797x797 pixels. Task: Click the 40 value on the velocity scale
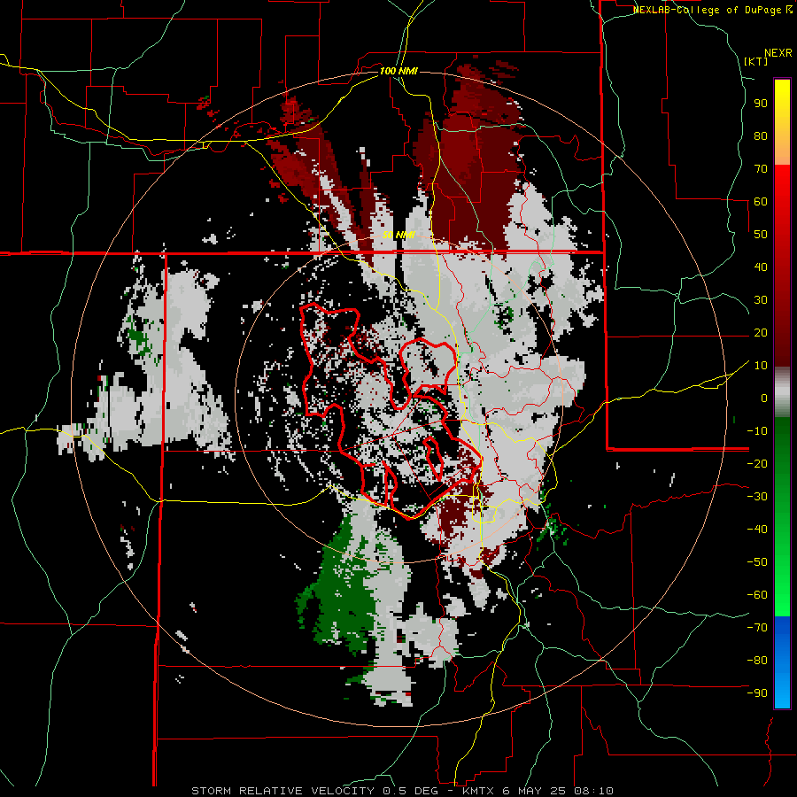[761, 267]
